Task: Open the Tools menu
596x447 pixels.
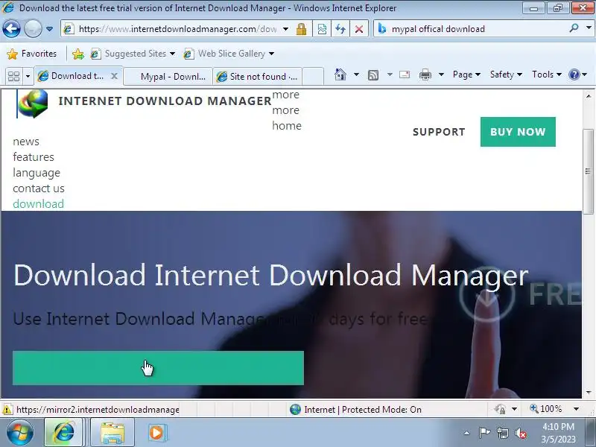Action: 547,74
